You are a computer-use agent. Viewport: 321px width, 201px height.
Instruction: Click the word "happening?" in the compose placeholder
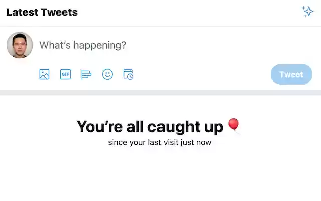click(x=100, y=45)
